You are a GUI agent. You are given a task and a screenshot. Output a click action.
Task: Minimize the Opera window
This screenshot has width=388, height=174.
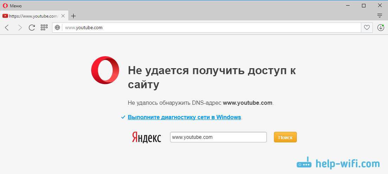tap(349, 5)
